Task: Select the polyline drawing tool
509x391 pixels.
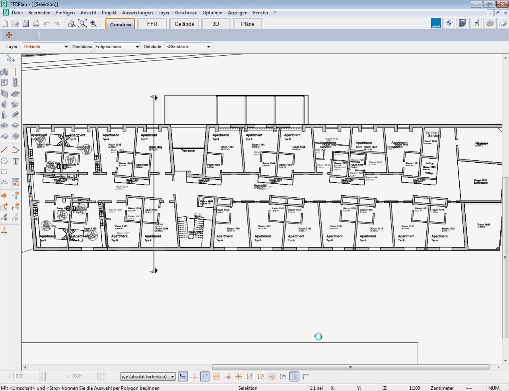Action: coord(15,150)
